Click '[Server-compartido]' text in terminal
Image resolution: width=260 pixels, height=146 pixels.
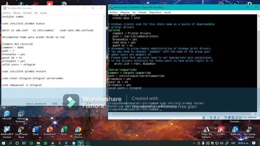coord(123,70)
